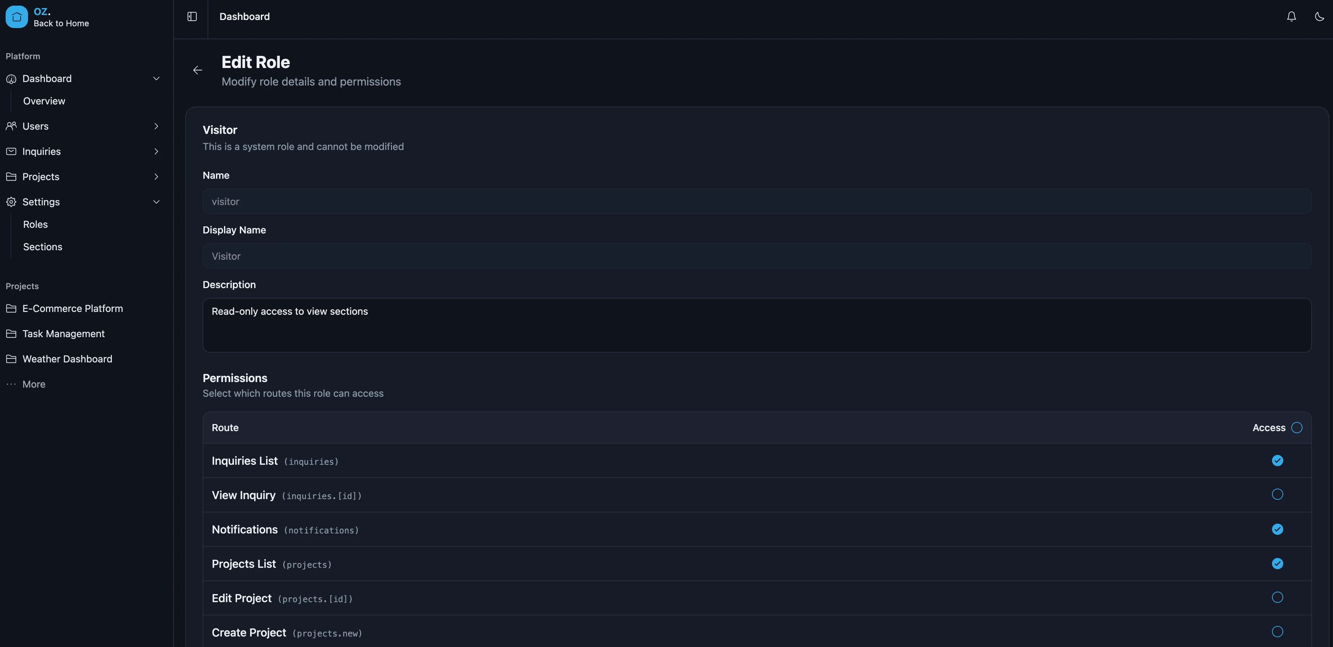This screenshot has height=647, width=1333.
Task: Expand the Projects sidebar chevron
Action: [156, 176]
